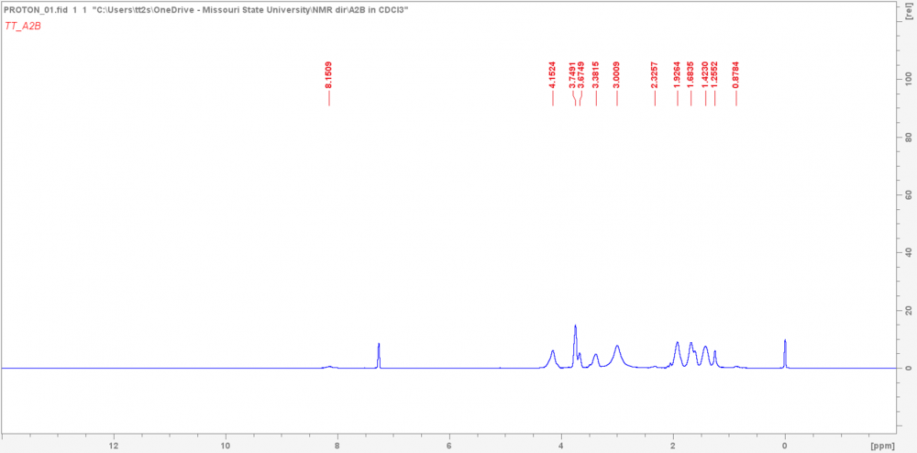Screen dimensions: 917x453
Task: Click the [rel] unit label on y-axis
Action: [x=905, y=6]
